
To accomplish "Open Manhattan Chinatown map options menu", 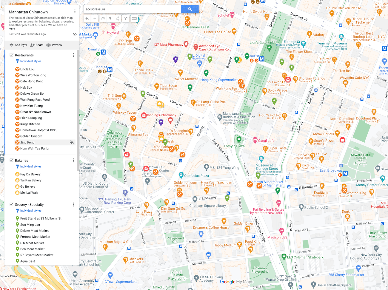I will [x=75, y=11].
